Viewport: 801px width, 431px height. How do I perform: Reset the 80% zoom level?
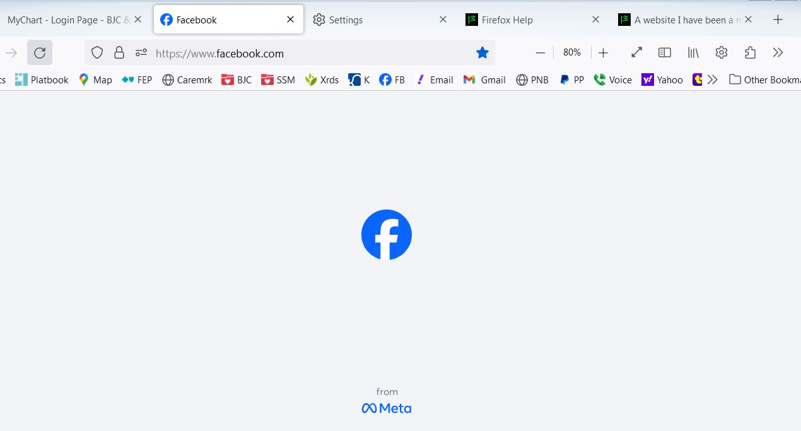572,53
